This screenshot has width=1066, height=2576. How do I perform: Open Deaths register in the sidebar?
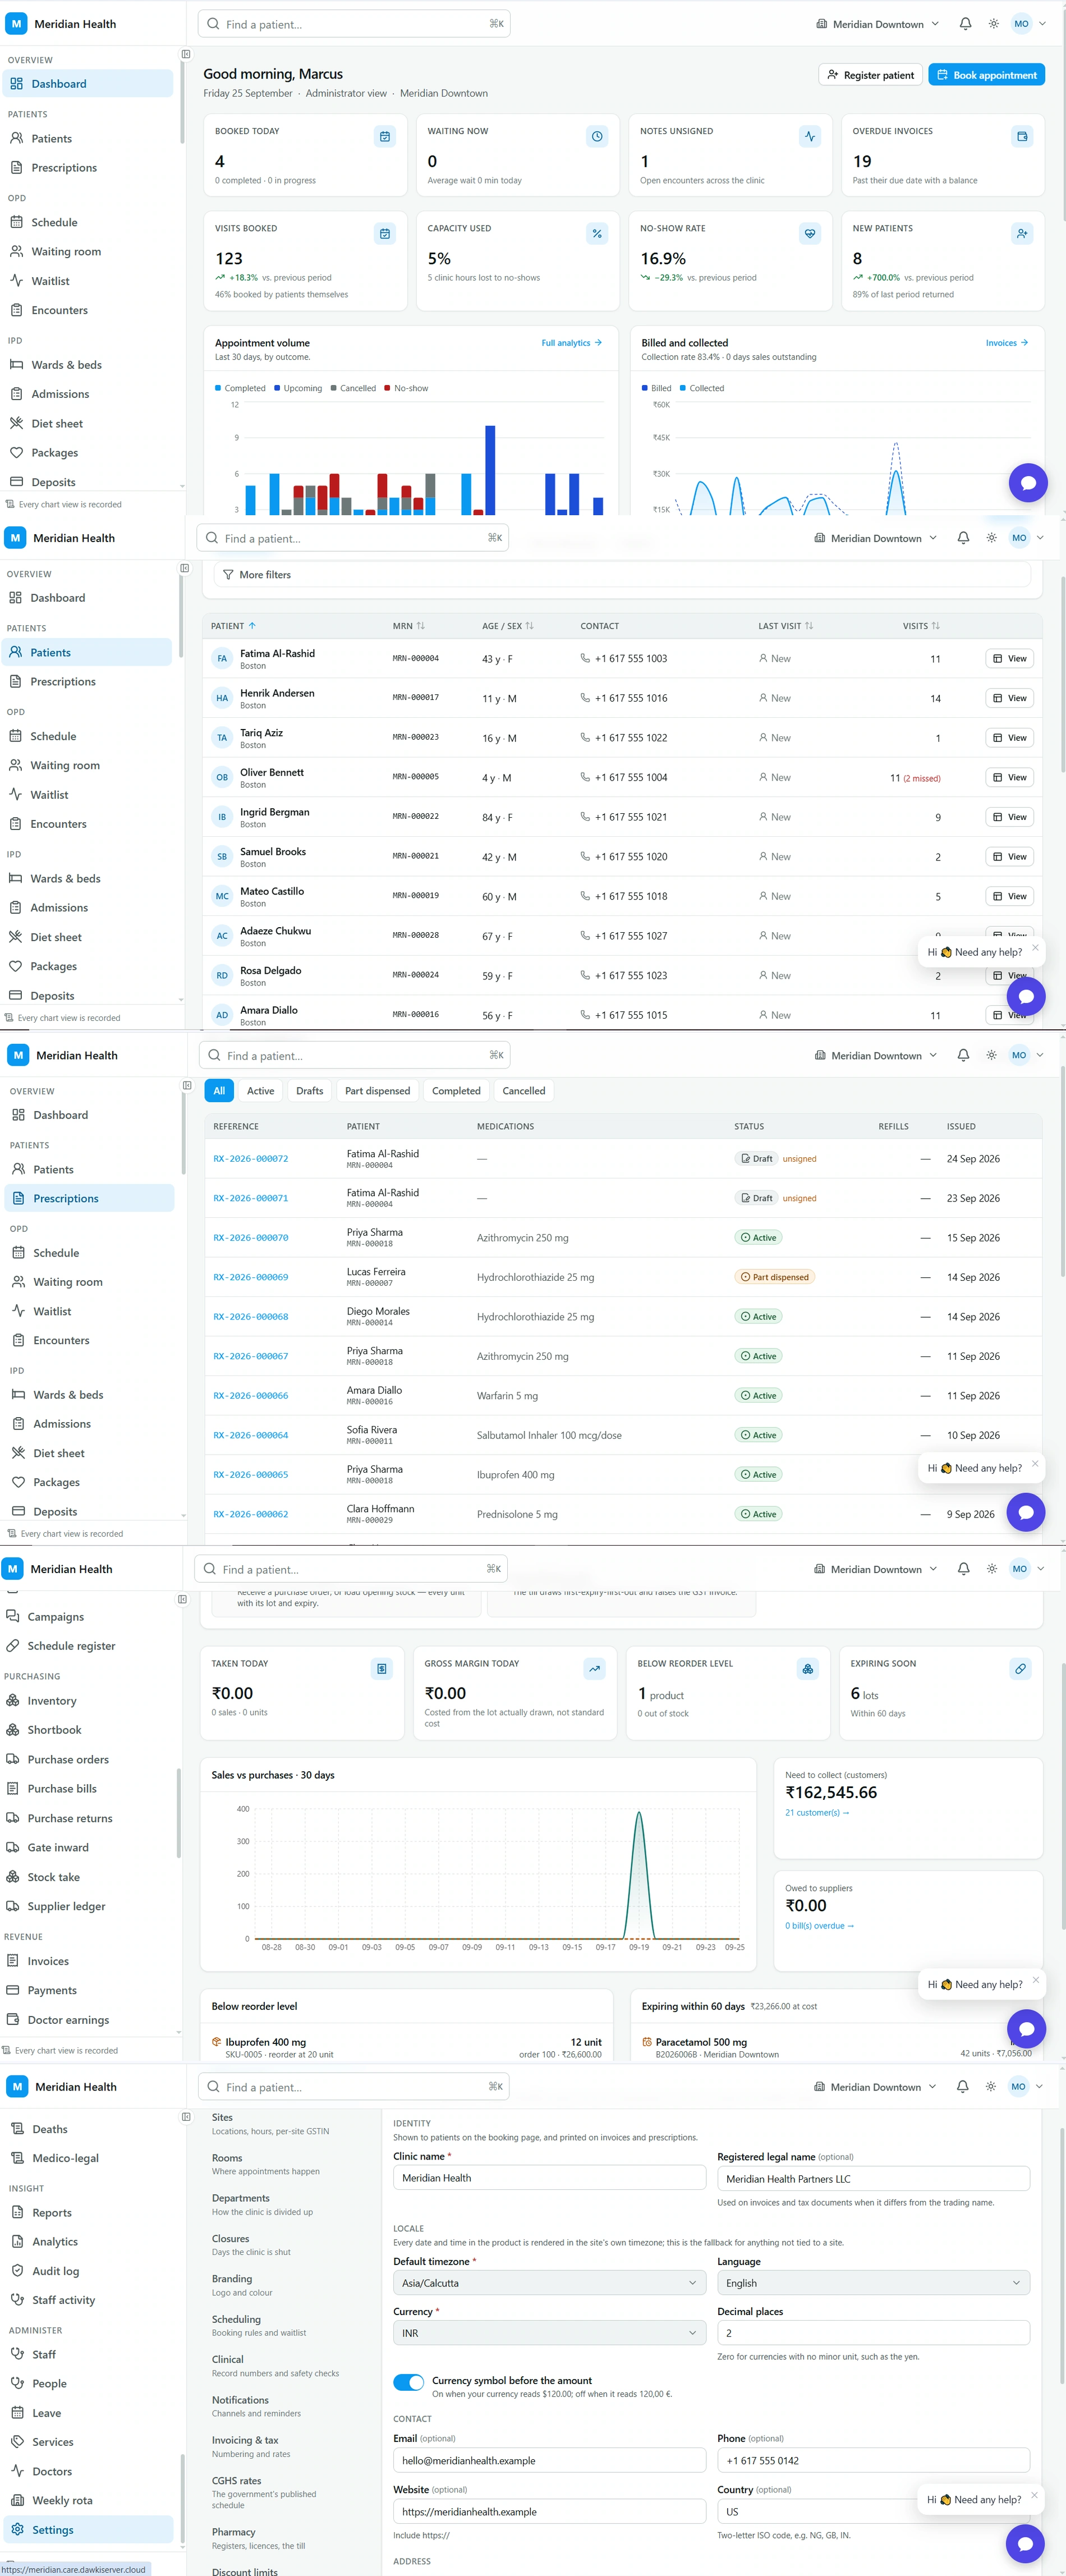tap(50, 2129)
